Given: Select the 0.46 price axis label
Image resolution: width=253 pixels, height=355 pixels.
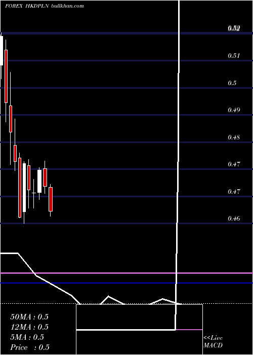Looking at the screenshot, I should click(x=234, y=219).
